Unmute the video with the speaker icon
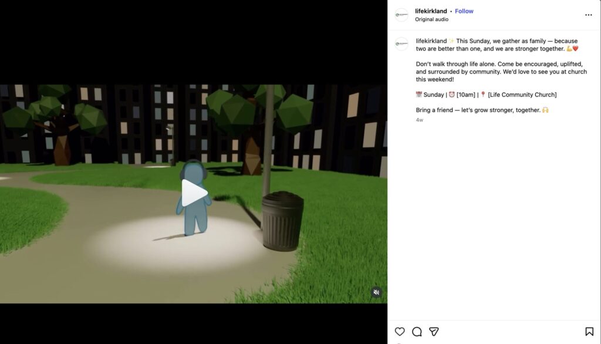Image resolution: width=601 pixels, height=344 pixels. pos(376,292)
